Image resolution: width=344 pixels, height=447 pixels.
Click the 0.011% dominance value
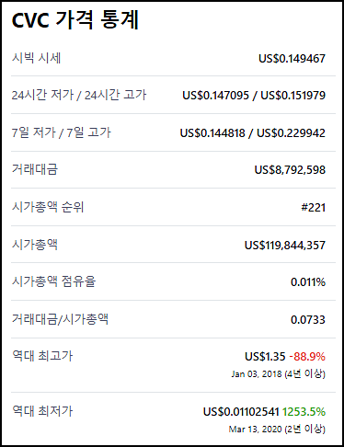[308, 282]
